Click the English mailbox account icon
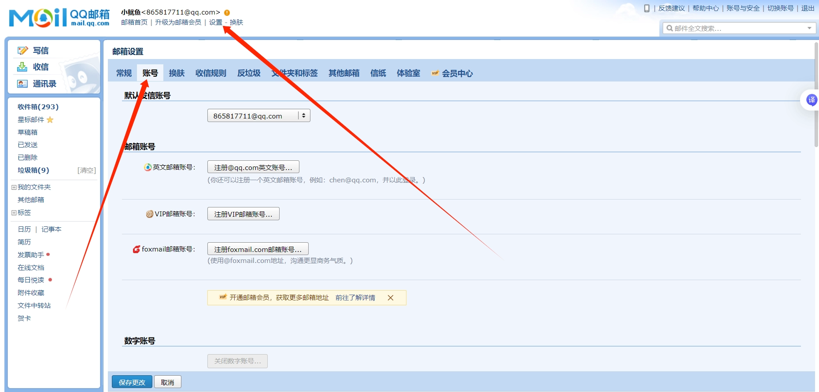 [148, 167]
